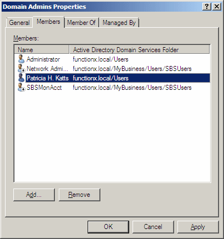Click the SBSMonAcct user icon
The image size is (224, 239).
pos(21,88)
